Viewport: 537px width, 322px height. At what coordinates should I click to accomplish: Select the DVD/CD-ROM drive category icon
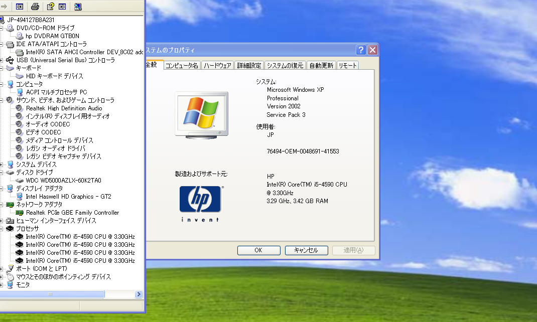(10, 28)
